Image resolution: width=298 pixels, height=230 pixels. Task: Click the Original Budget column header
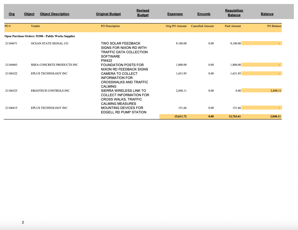pyautogui.click(x=108, y=14)
